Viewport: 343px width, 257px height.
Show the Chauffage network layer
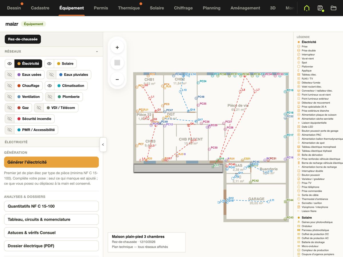[10, 86]
